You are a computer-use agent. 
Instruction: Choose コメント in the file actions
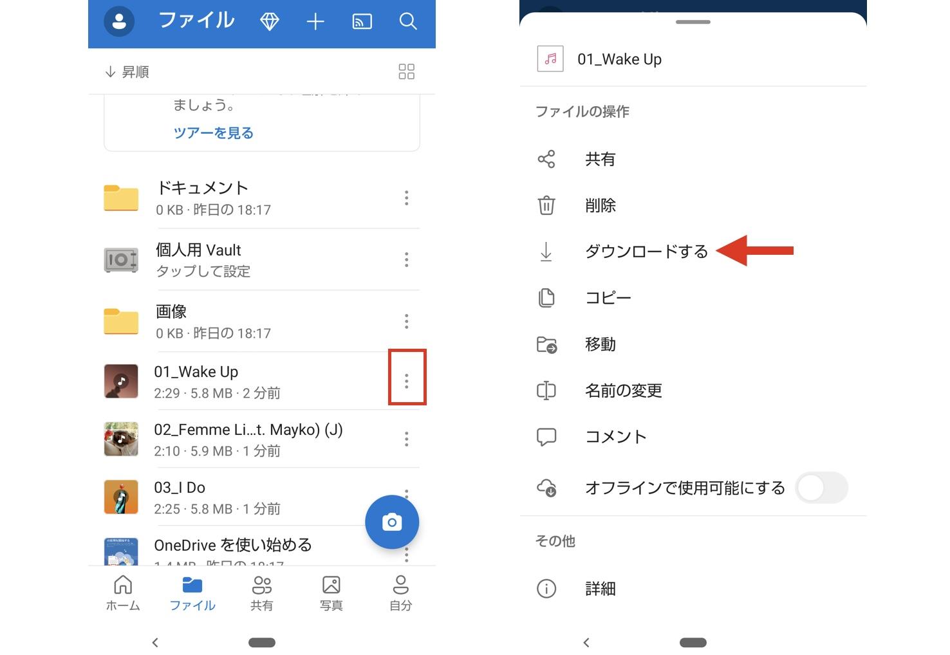693,437
